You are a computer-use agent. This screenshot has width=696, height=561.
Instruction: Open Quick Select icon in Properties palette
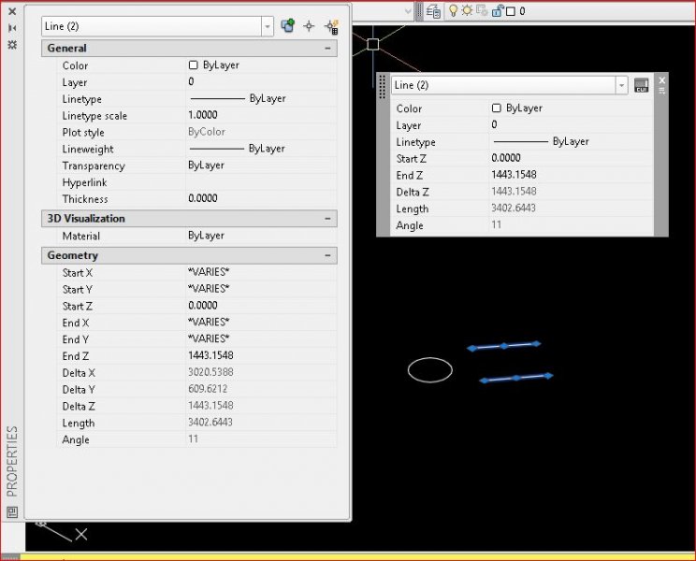[331, 26]
